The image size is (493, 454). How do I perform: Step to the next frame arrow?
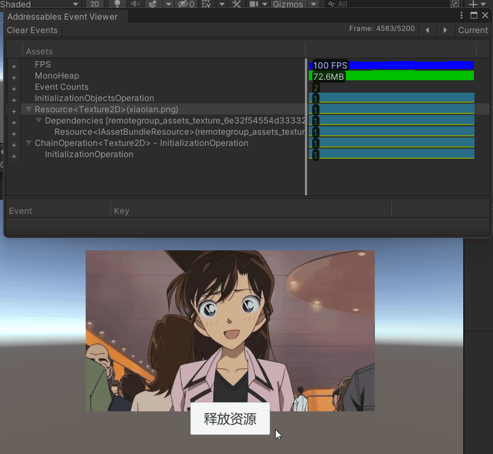tap(445, 30)
